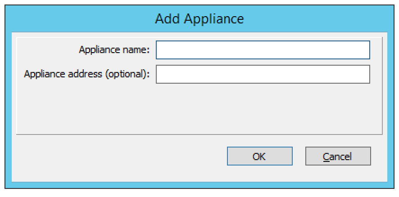Confirm adding the appliance with OK

point(259,157)
